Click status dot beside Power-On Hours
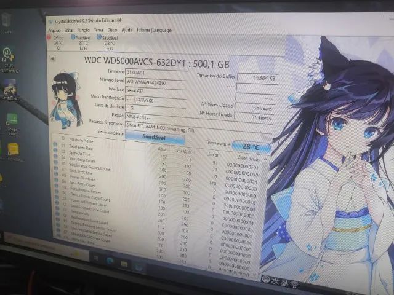Screen dimensions: 394x295 [57, 175]
